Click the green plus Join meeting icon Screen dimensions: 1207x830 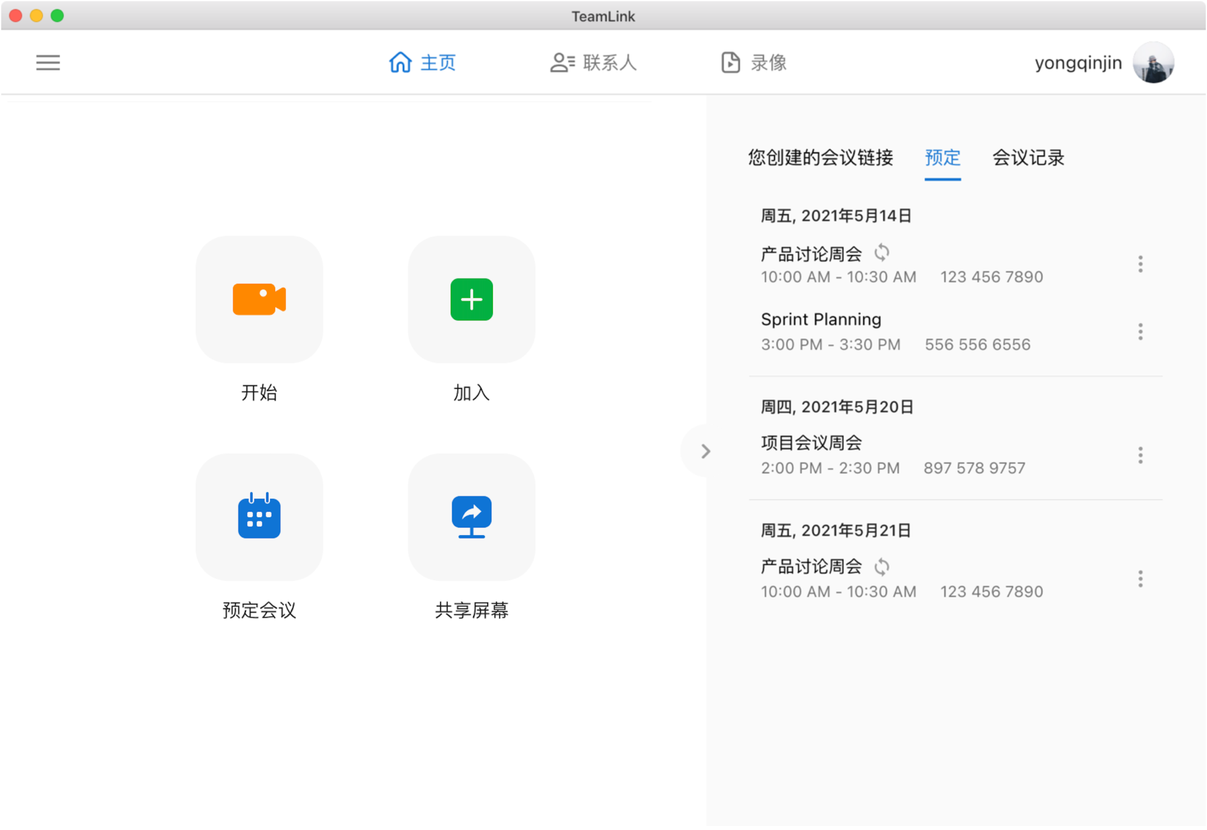coord(471,300)
